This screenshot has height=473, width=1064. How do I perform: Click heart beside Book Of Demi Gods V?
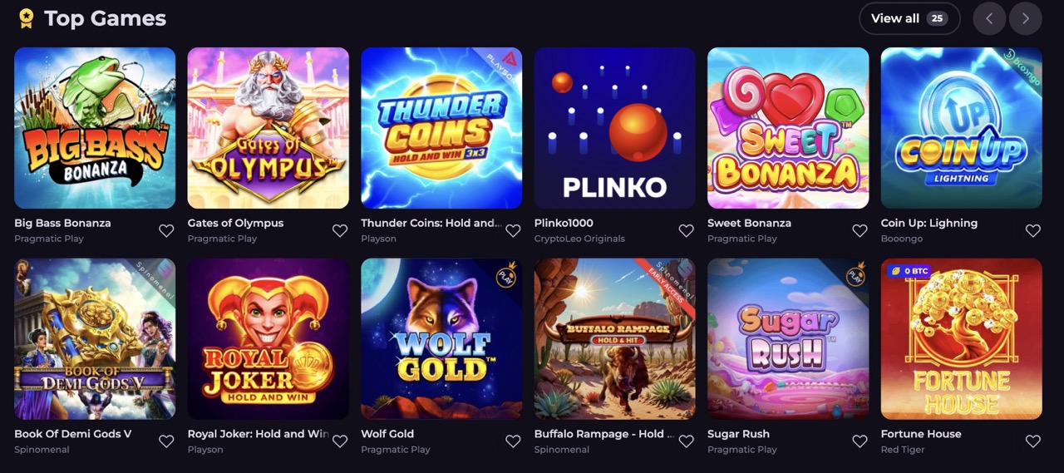click(166, 441)
